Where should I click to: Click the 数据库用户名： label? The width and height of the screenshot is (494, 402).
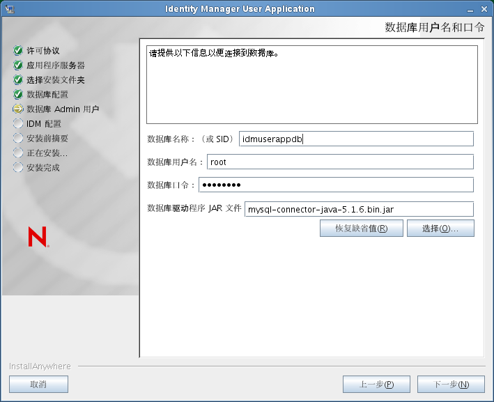[x=175, y=162]
